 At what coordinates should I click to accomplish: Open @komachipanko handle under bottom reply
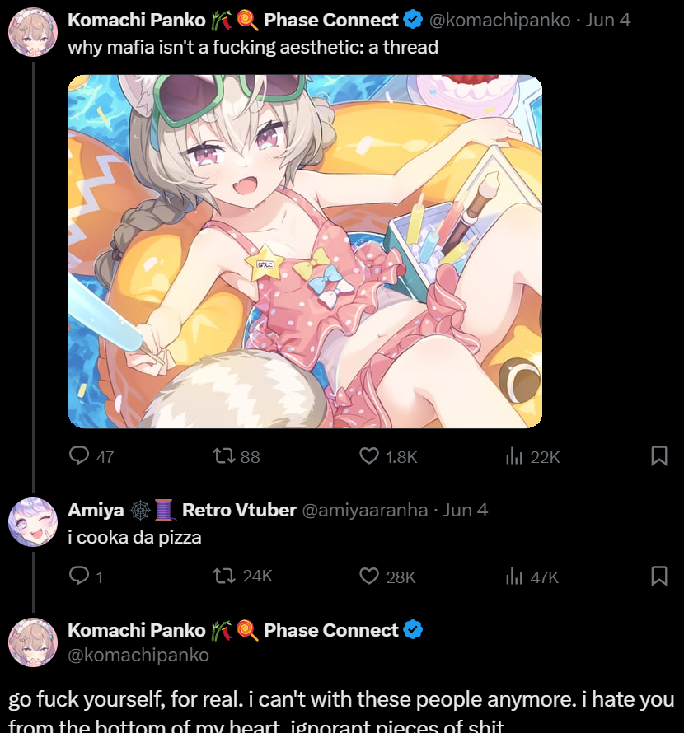click(138, 656)
